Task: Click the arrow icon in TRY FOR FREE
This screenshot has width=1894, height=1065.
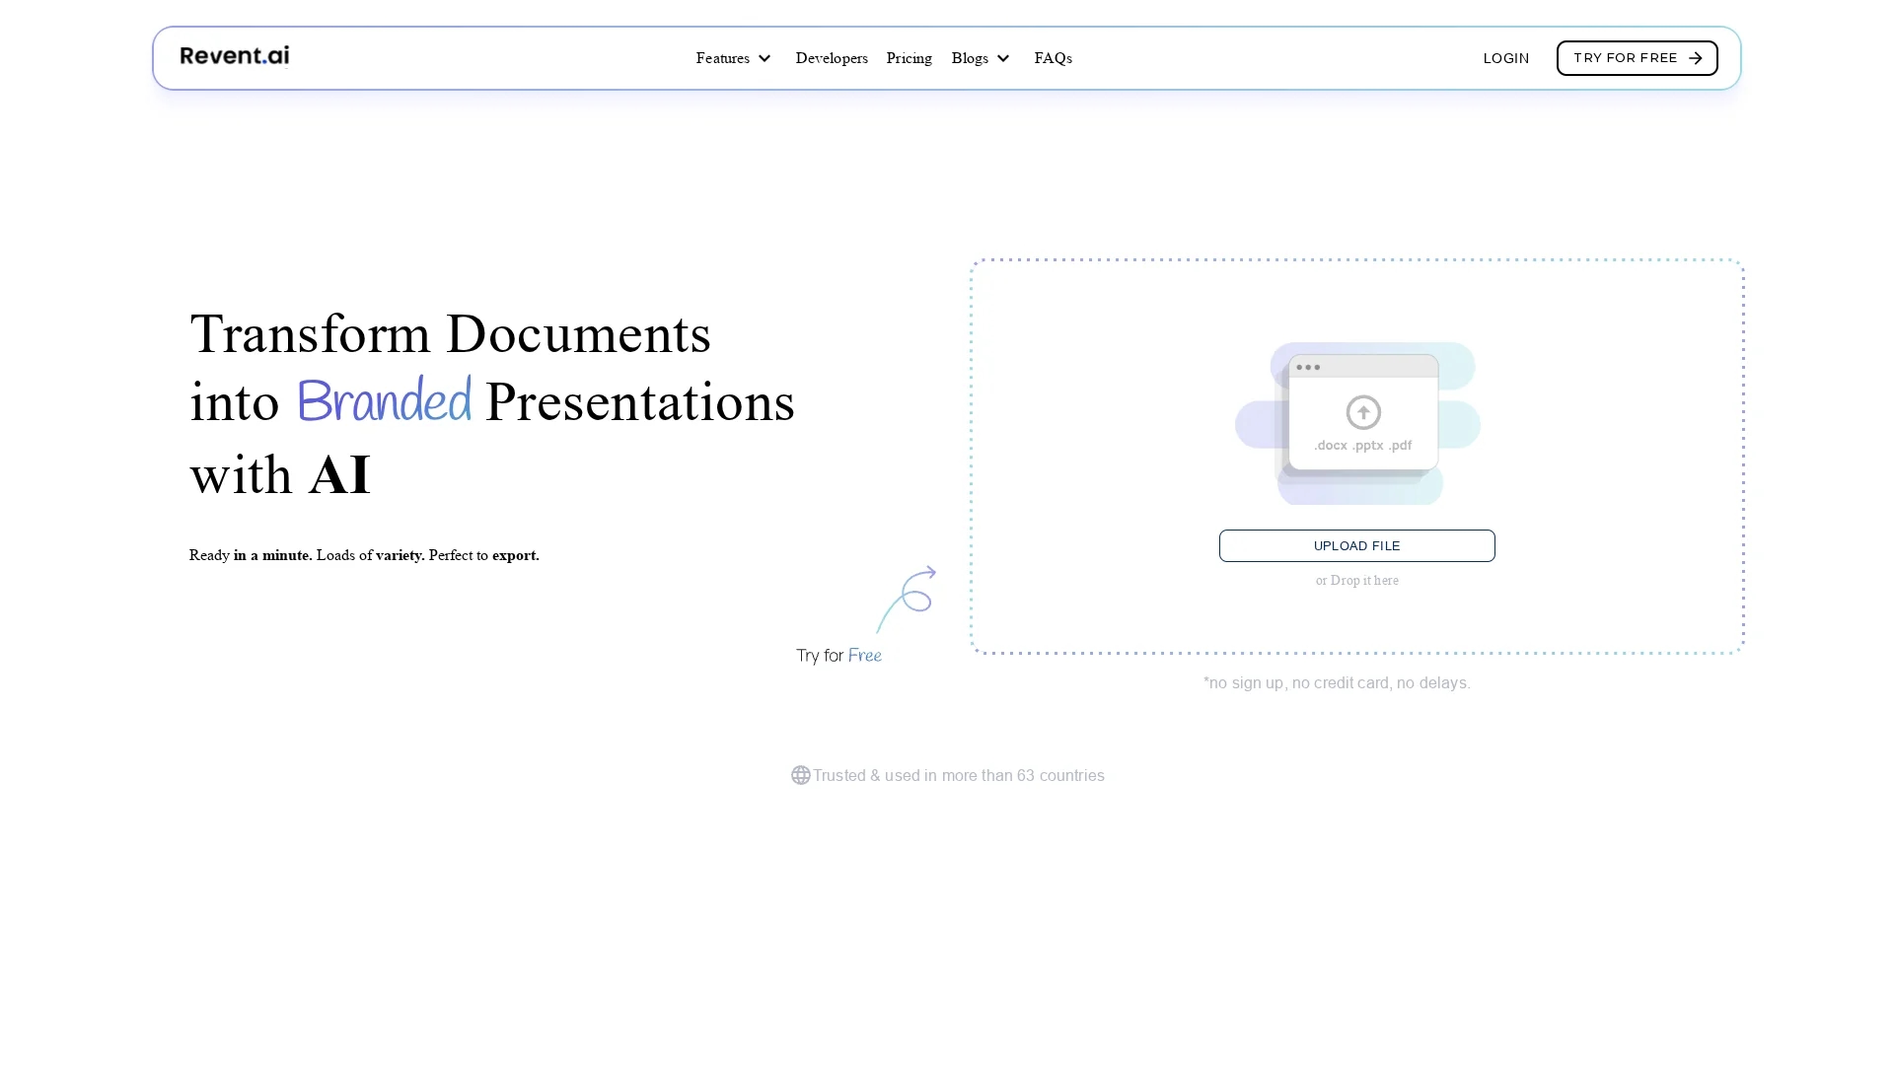Action: pos(1695,58)
